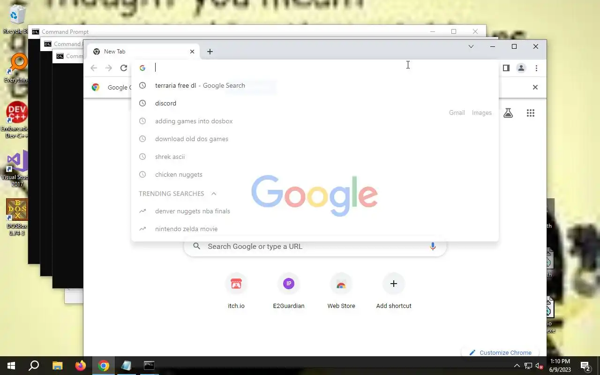
Task: Reload the page with the refresh icon
Action: tap(124, 68)
